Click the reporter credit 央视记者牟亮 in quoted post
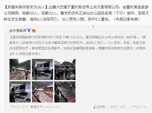Image resolution: width=152 pixels, height=113 pixels. click(28, 54)
